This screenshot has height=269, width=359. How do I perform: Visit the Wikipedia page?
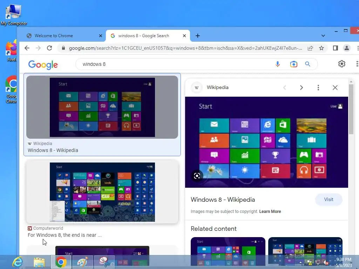coord(328,199)
